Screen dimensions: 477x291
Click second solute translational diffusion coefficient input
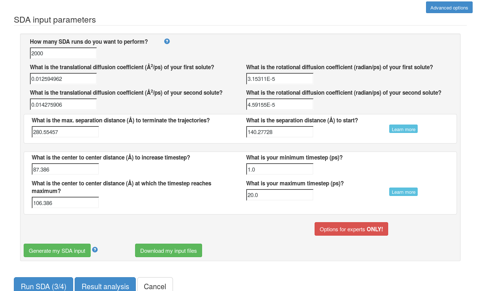(63, 105)
